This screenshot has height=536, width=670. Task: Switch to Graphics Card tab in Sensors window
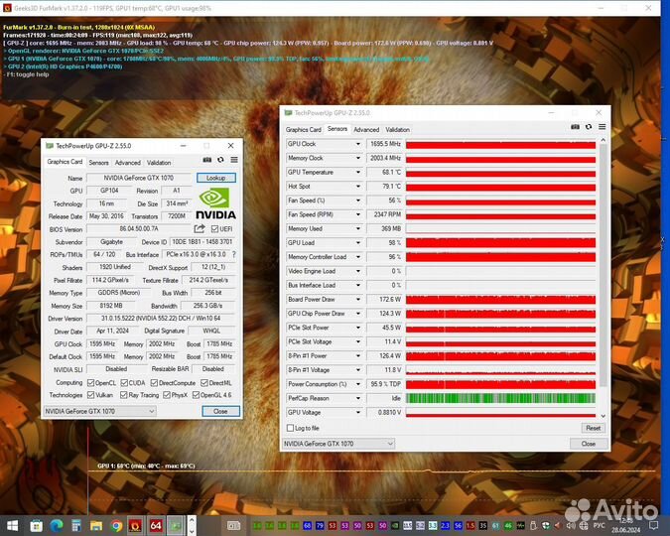(304, 129)
